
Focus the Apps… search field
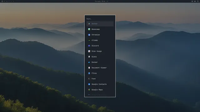[x=100, y=19]
